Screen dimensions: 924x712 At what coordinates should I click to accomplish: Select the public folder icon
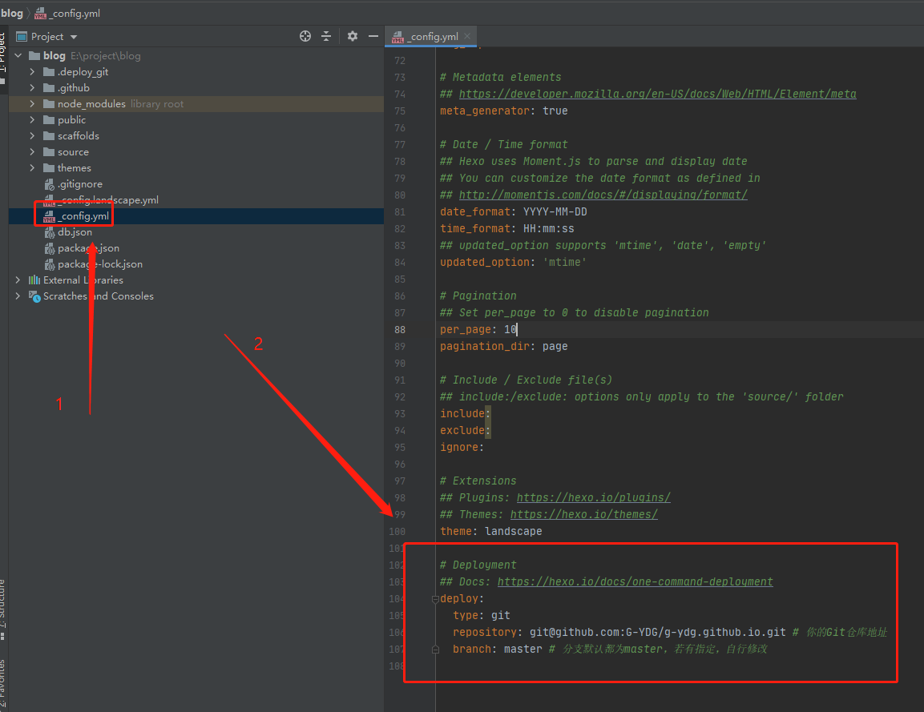[49, 119]
